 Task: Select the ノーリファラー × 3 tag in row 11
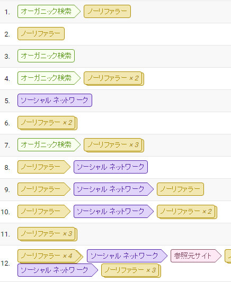[x=47, y=234]
